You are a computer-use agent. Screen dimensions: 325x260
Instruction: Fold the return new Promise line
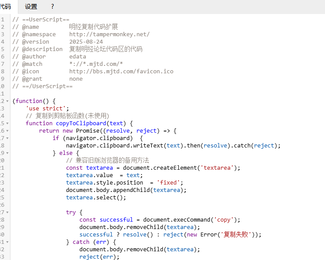click(x=7, y=131)
